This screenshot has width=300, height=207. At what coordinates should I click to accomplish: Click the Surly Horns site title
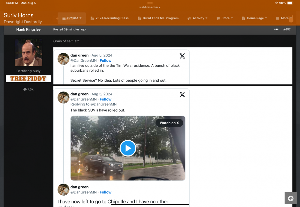coord(19,15)
